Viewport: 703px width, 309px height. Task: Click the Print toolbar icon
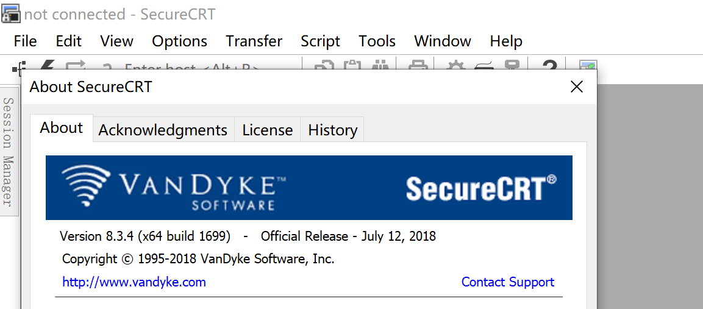click(417, 65)
